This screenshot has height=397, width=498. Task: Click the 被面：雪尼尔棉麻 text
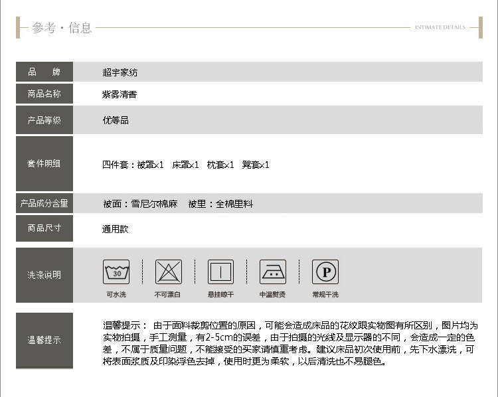(140, 204)
